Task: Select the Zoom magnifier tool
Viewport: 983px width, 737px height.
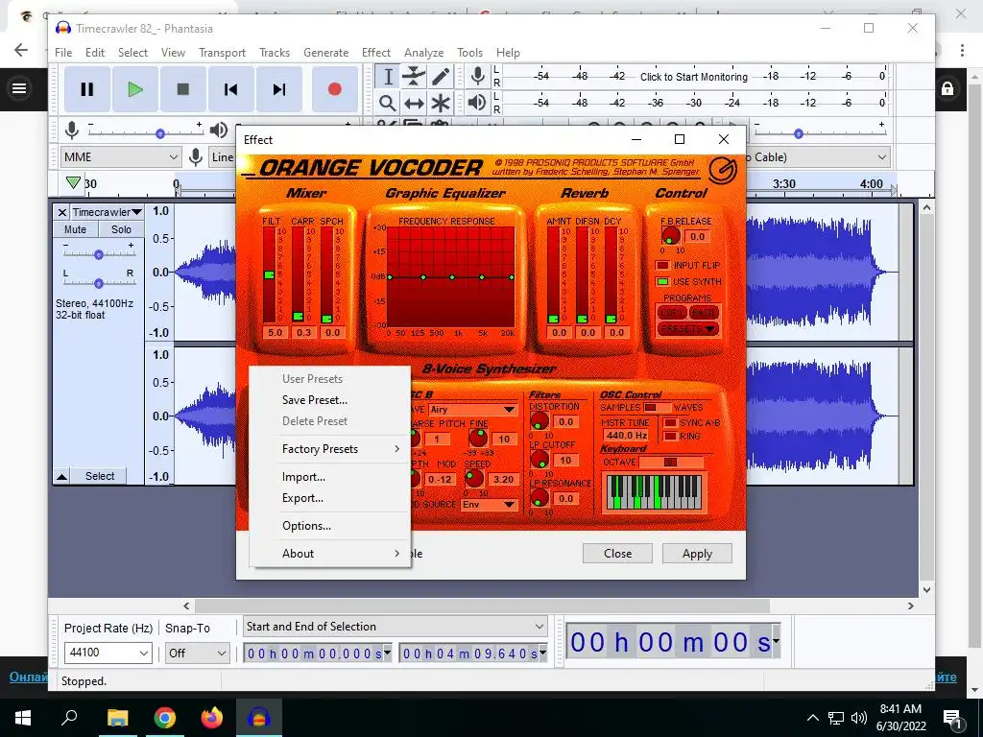Action: coord(388,103)
